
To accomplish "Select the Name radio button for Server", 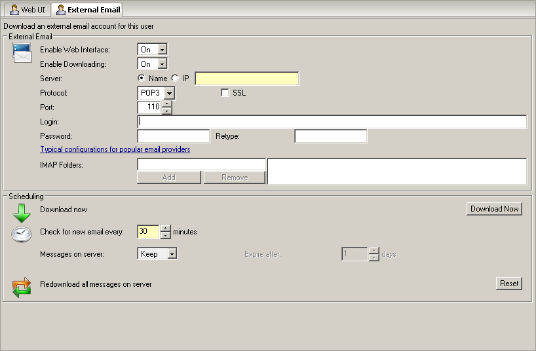I will (142, 79).
